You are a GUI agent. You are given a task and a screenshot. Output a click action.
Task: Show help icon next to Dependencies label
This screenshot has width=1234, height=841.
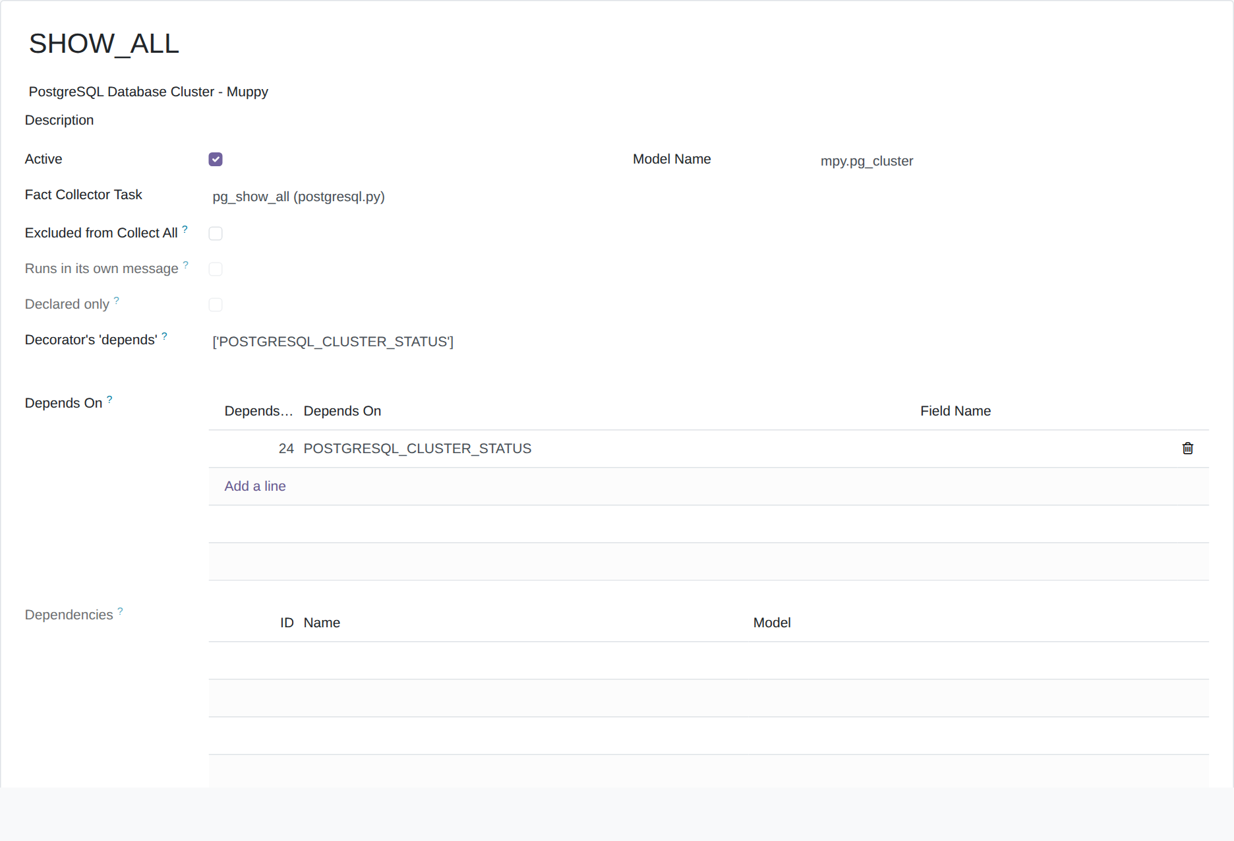pos(121,611)
